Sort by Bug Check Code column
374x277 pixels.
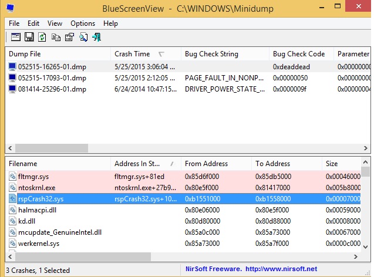coord(301,54)
